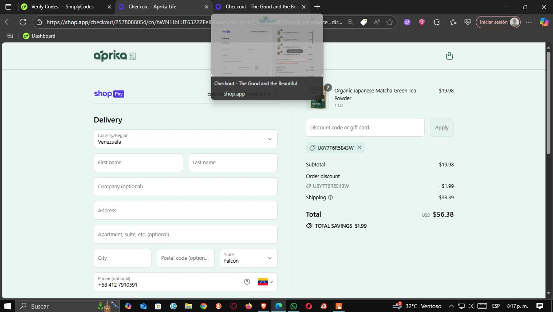View site information lock icon
Viewport: 553px width, 312px height.
[39, 22]
